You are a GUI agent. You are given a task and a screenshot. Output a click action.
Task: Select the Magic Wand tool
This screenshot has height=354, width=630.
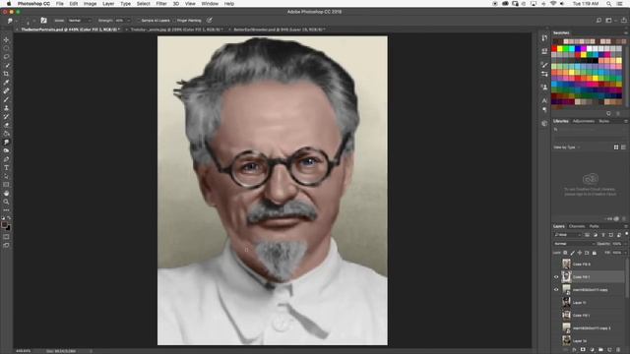6,65
